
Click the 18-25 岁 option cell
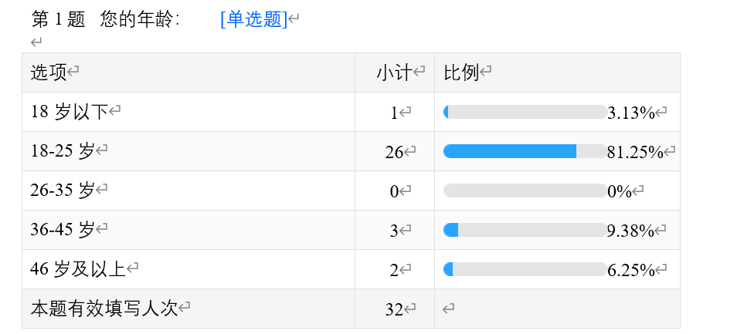(x=189, y=152)
